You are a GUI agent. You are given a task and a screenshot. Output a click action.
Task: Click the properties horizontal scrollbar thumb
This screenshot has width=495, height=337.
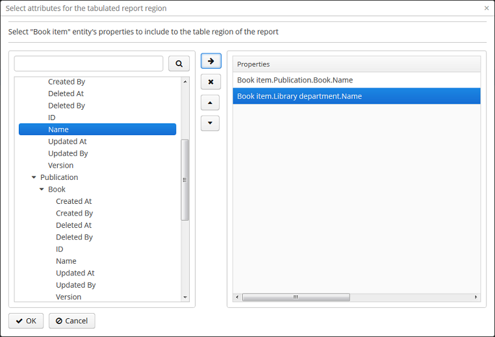click(x=296, y=297)
